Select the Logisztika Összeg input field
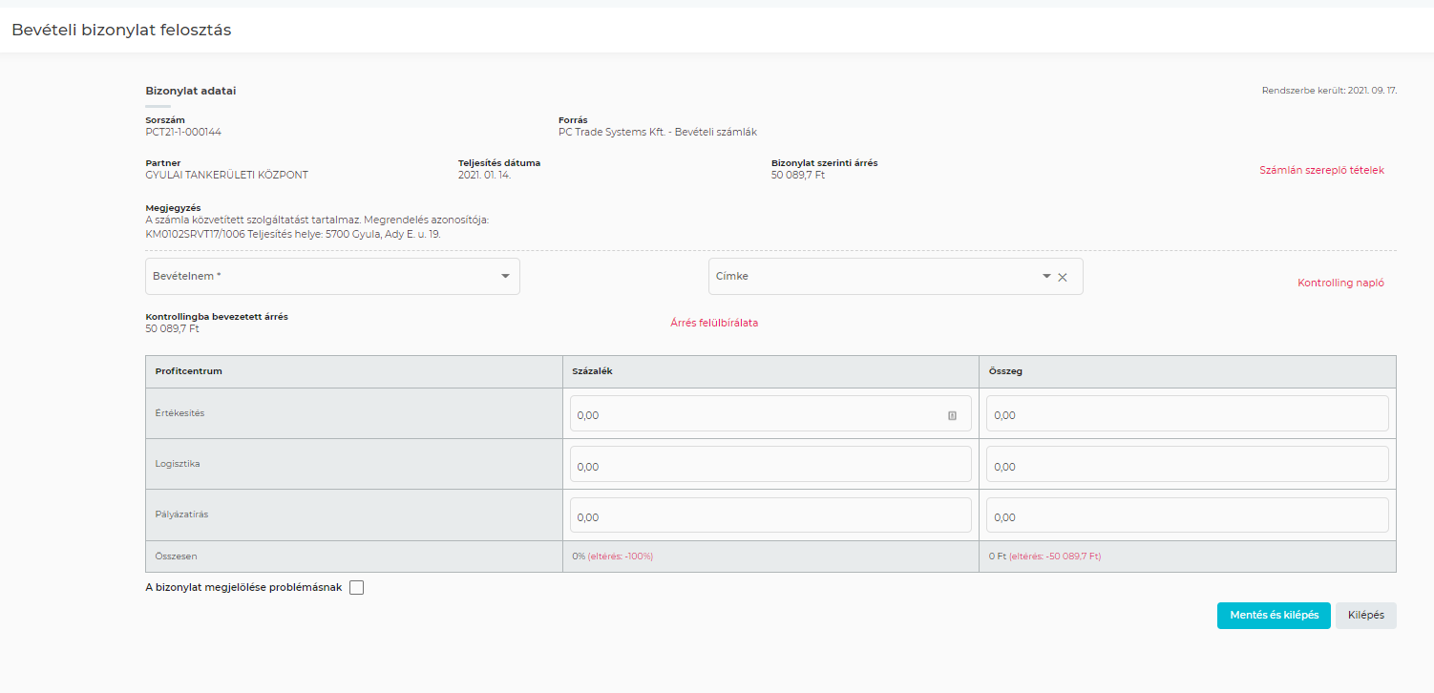 (x=1187, y=465)
